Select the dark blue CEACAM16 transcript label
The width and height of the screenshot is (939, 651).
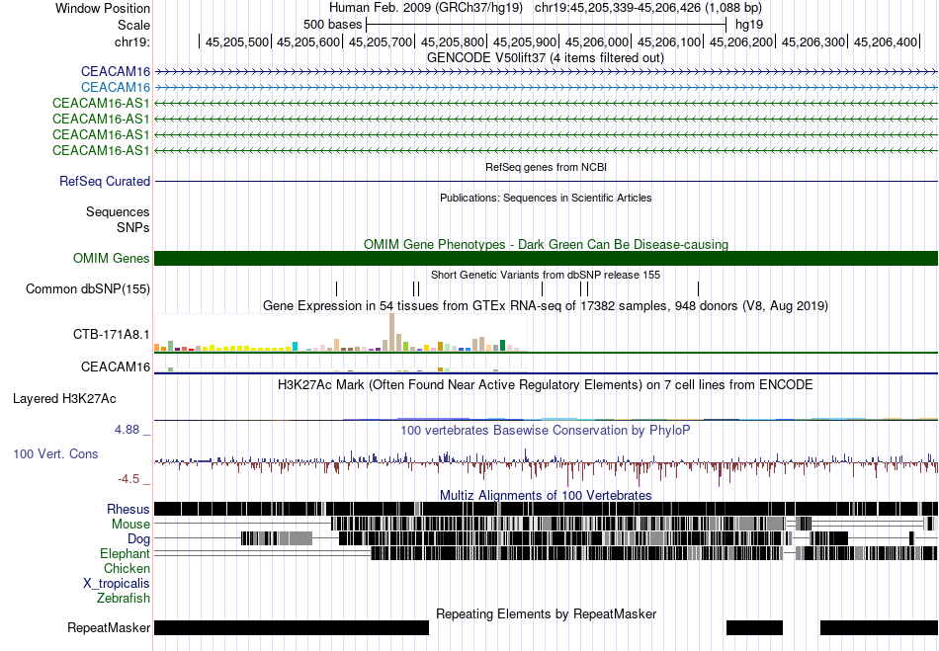click(116, 72)
